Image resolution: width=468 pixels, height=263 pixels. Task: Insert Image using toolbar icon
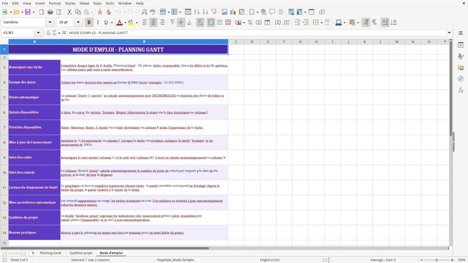click(225, 12)
